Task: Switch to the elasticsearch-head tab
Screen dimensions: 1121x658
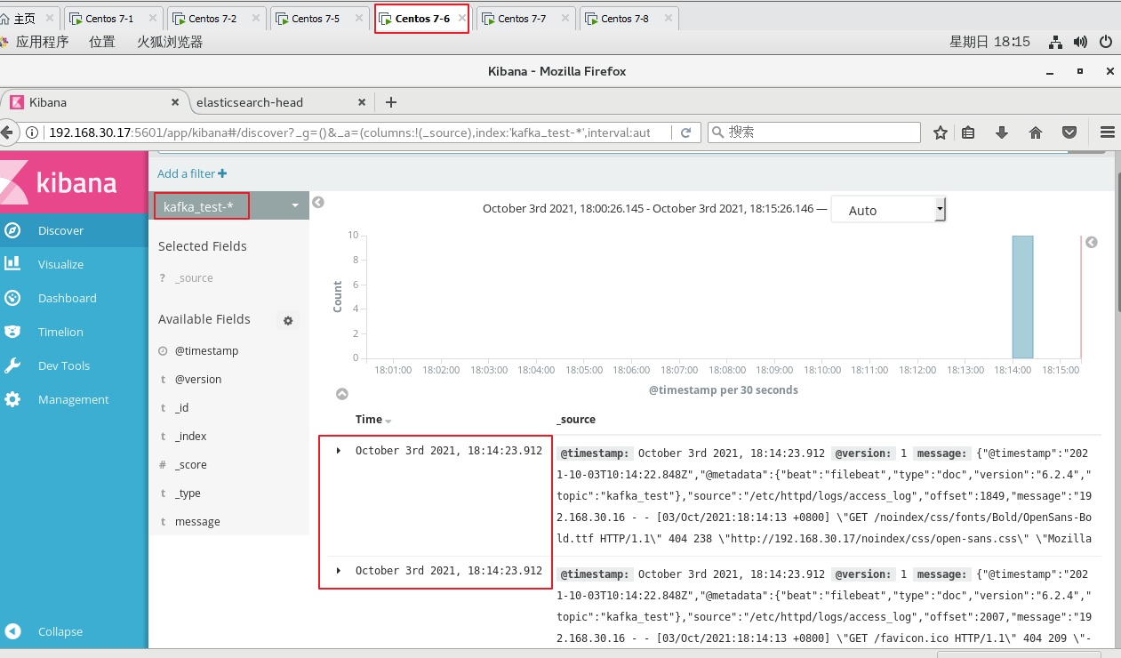Action: (250, 102)
